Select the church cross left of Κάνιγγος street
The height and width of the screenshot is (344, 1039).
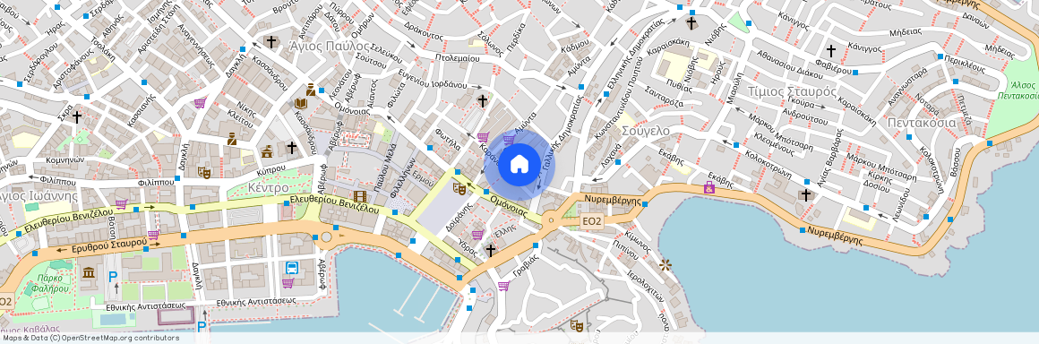click(x=831, y=50)
